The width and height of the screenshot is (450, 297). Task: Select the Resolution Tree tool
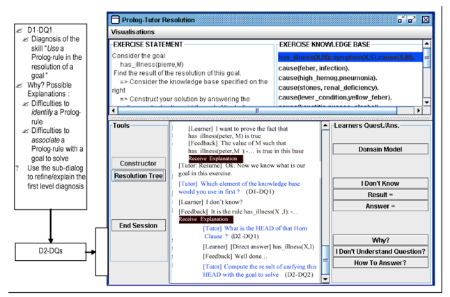point(139,175)
